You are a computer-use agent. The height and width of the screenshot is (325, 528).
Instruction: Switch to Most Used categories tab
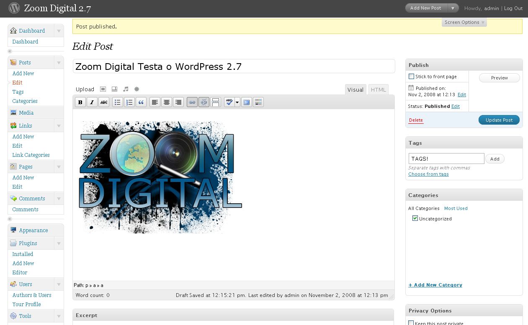point(456,208)
